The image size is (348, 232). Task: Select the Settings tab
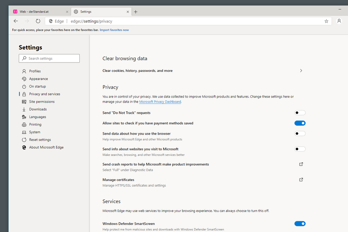pos(101,12)
